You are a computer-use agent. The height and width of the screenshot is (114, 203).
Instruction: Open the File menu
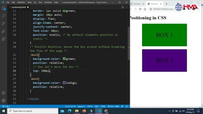point(8,2)
